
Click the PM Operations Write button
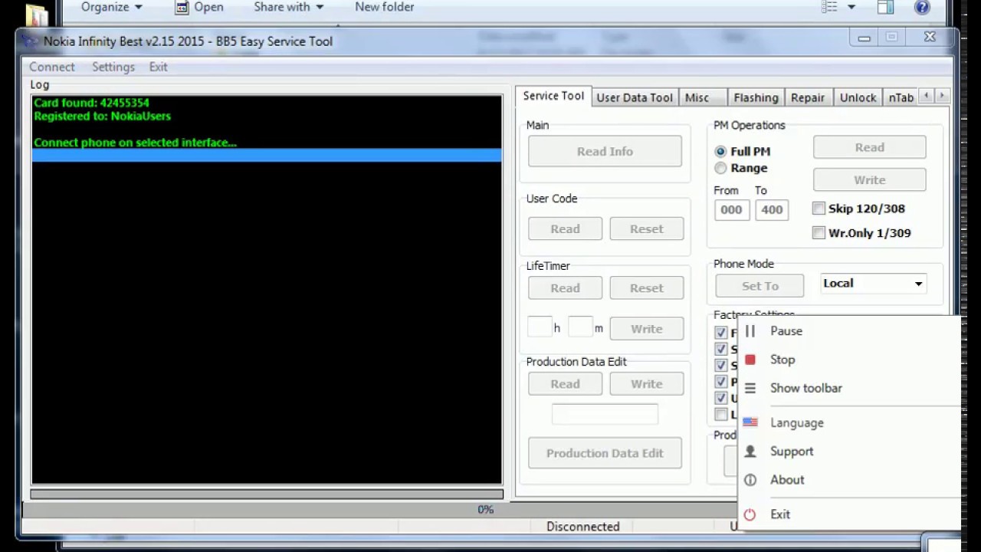tap(870, 179)
